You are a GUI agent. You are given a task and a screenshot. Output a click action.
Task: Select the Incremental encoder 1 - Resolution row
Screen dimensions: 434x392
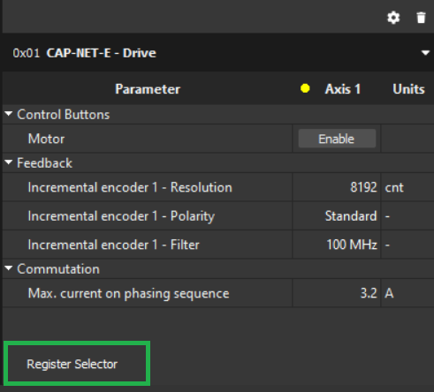[x=218, y=187]
